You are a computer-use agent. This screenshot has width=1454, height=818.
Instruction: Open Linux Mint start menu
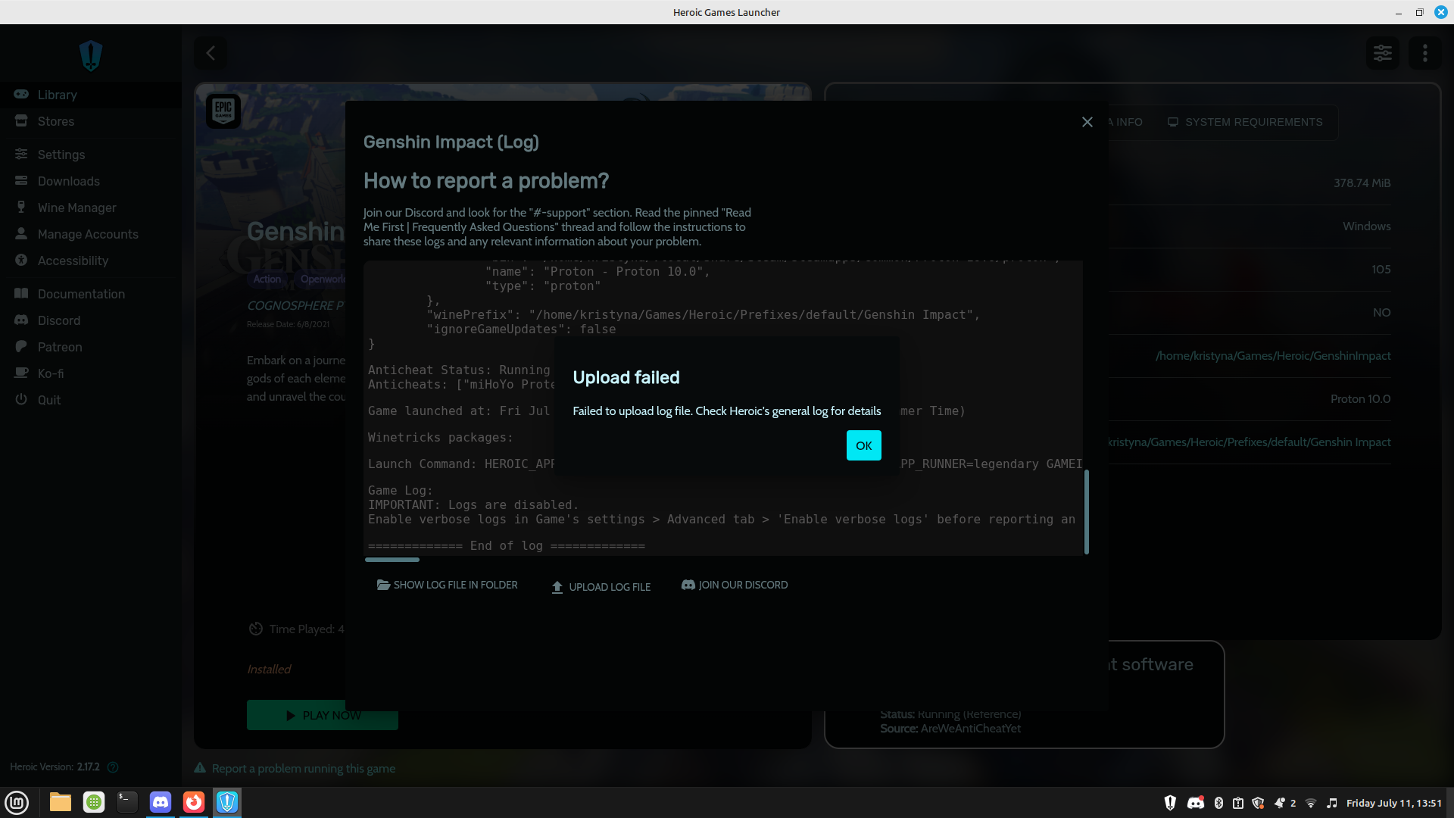coord(17,802)
